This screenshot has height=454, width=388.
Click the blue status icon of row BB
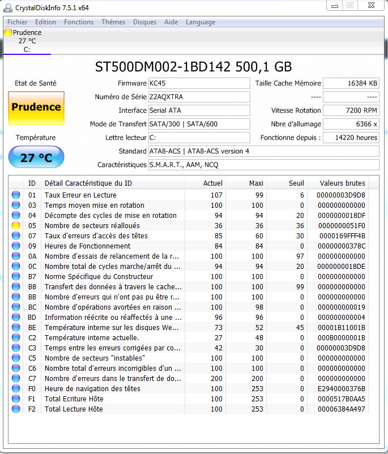point(16,297)
